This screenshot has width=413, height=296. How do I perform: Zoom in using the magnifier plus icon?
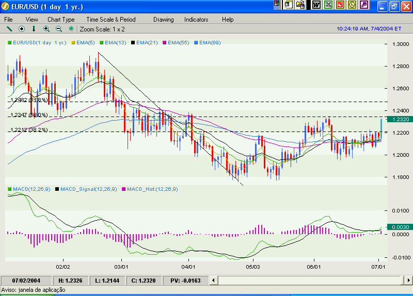click(46, 29)
